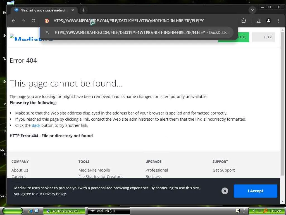Viewport: 286px width, 215px height.
Task: Click the orange magnifier tray icon
Action: pyautogui.click(x=265, y=211)
